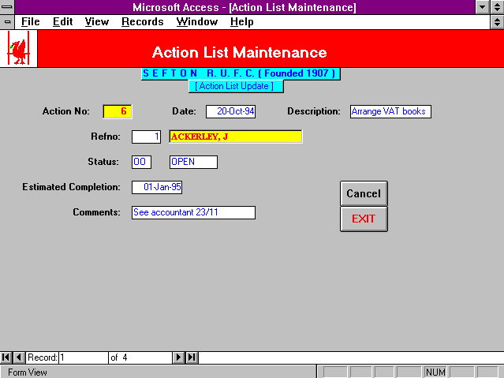Click the 'Refno:' label

(x=106, y=137)
